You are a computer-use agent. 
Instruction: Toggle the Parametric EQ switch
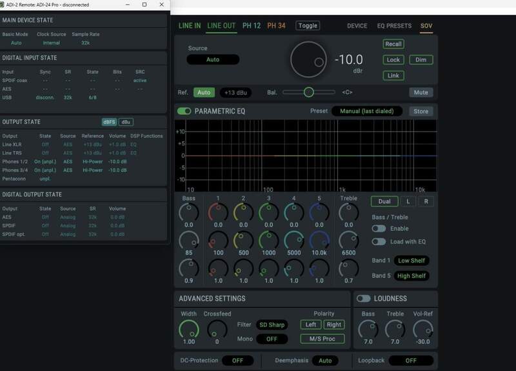[x=184, y=111]
